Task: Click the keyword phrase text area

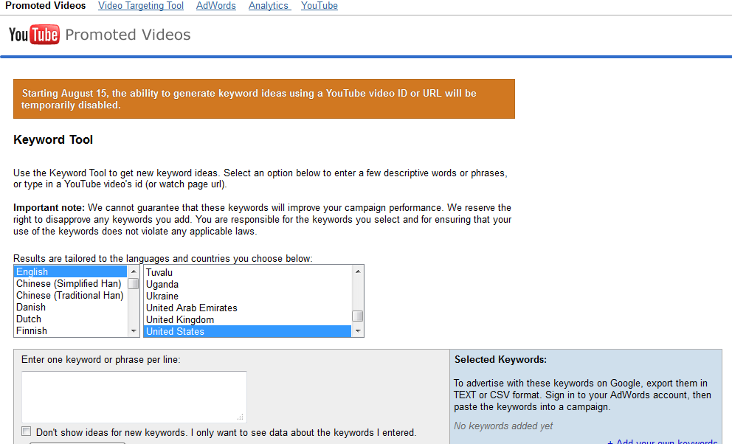Action: click(x=134, y=397)
